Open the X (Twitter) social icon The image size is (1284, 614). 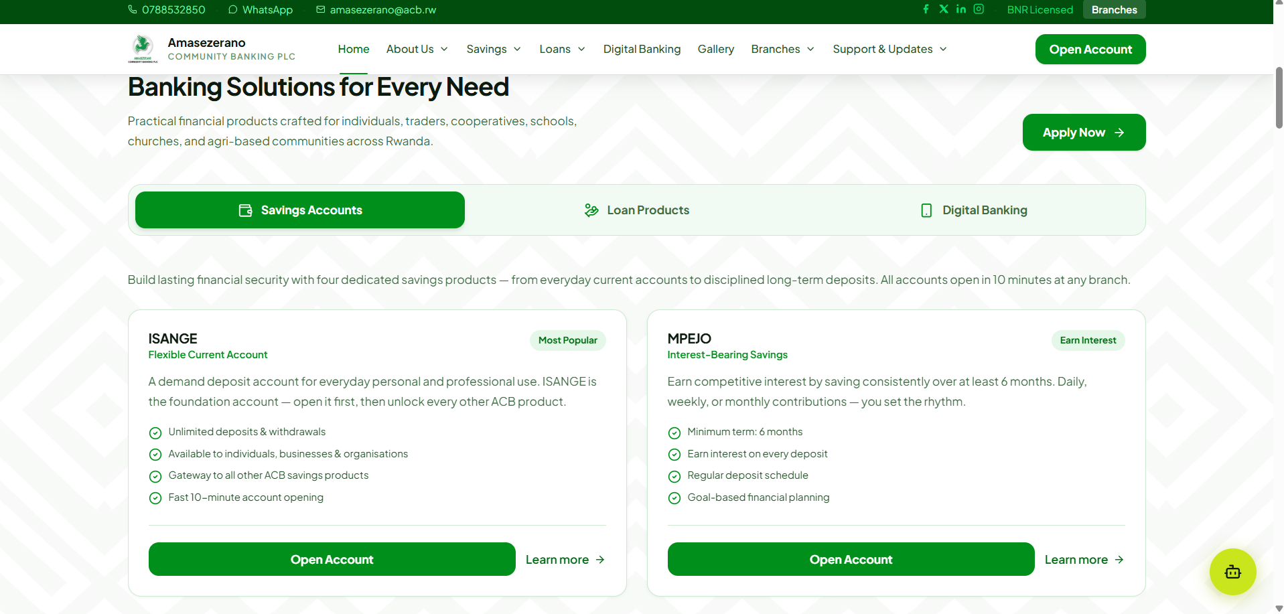pos(944,9)
